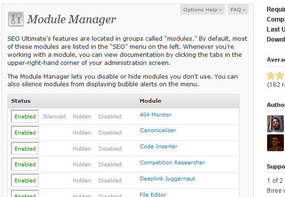Set Deeplink Juggernaut status to Enabled
This screenshot has width=285, height=197.
[25, 180]
